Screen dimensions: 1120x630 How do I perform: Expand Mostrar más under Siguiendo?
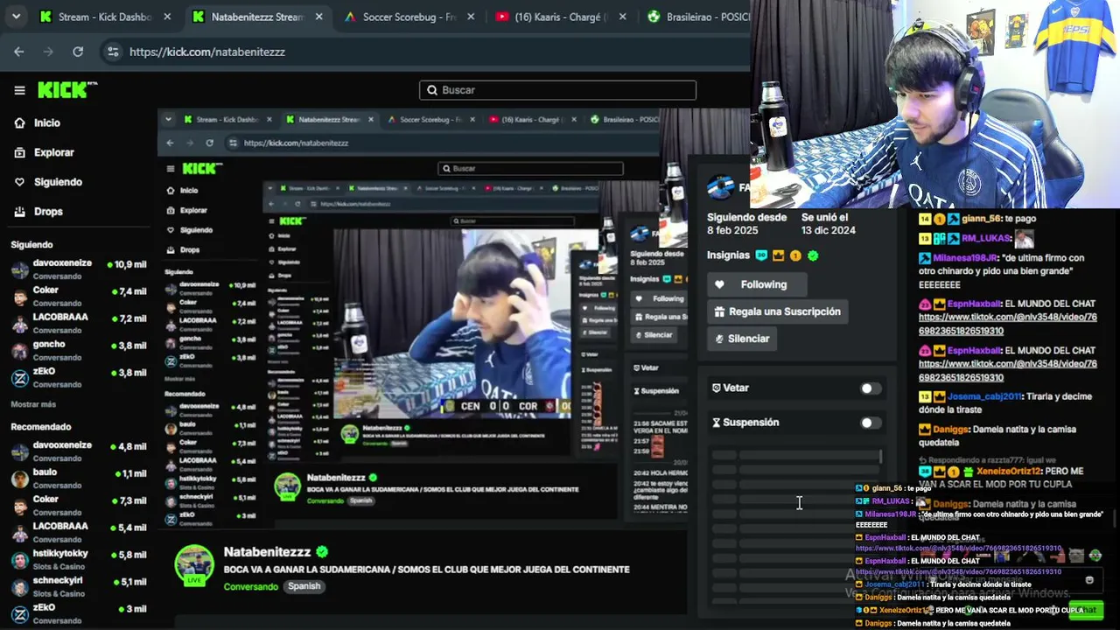coord(33,404)
